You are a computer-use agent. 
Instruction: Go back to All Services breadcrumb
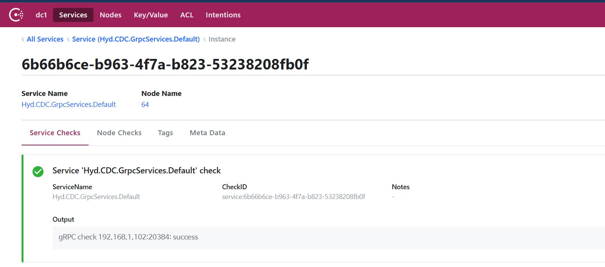(x=45, y=39)
